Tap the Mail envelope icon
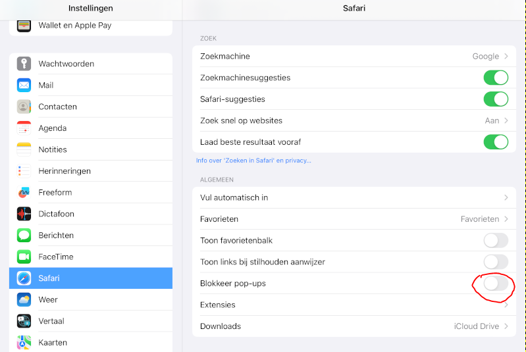This screenshot has width=526, height=352. coord(24,86)
